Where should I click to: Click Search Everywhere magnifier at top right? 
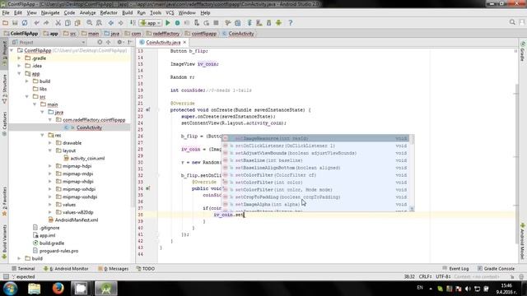coord(512,22)
